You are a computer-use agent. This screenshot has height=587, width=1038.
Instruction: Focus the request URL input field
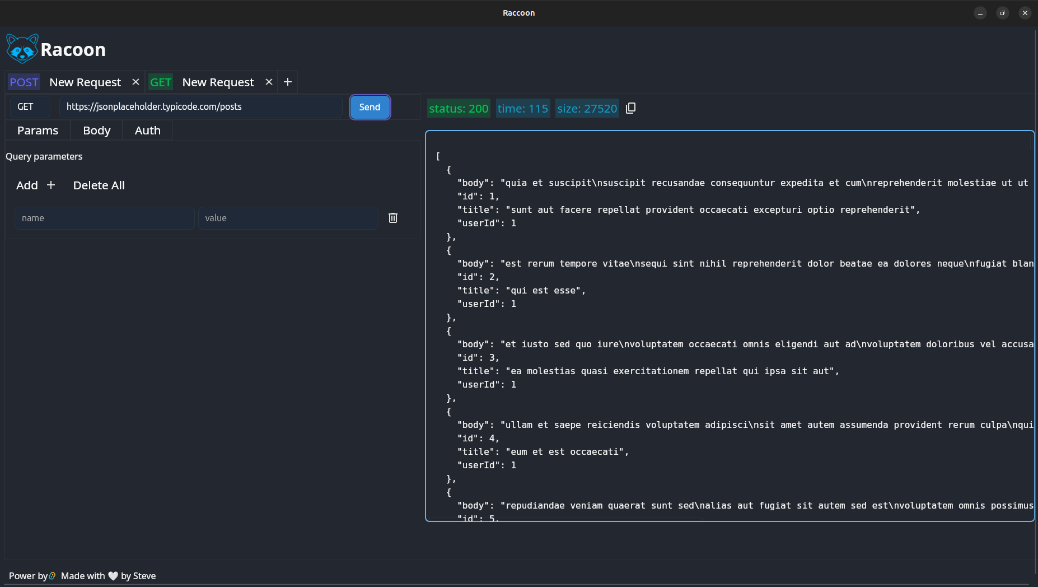point(200,107)
